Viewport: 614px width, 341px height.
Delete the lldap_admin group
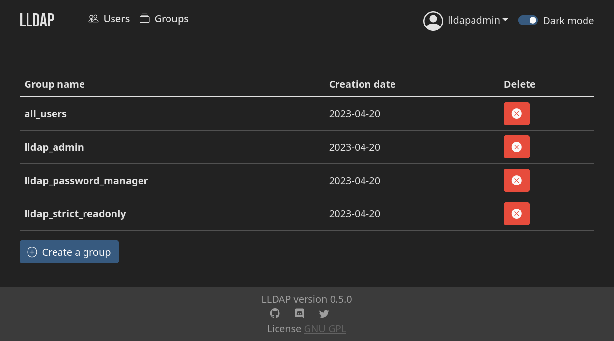click(x=516, y=147)
